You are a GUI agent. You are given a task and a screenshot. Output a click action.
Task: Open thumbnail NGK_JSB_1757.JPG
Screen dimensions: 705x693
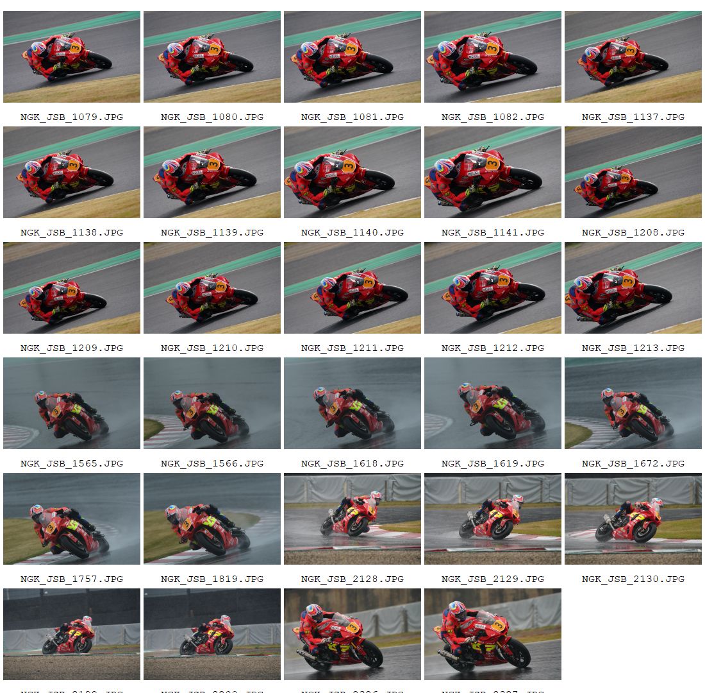tap(72, 518)
